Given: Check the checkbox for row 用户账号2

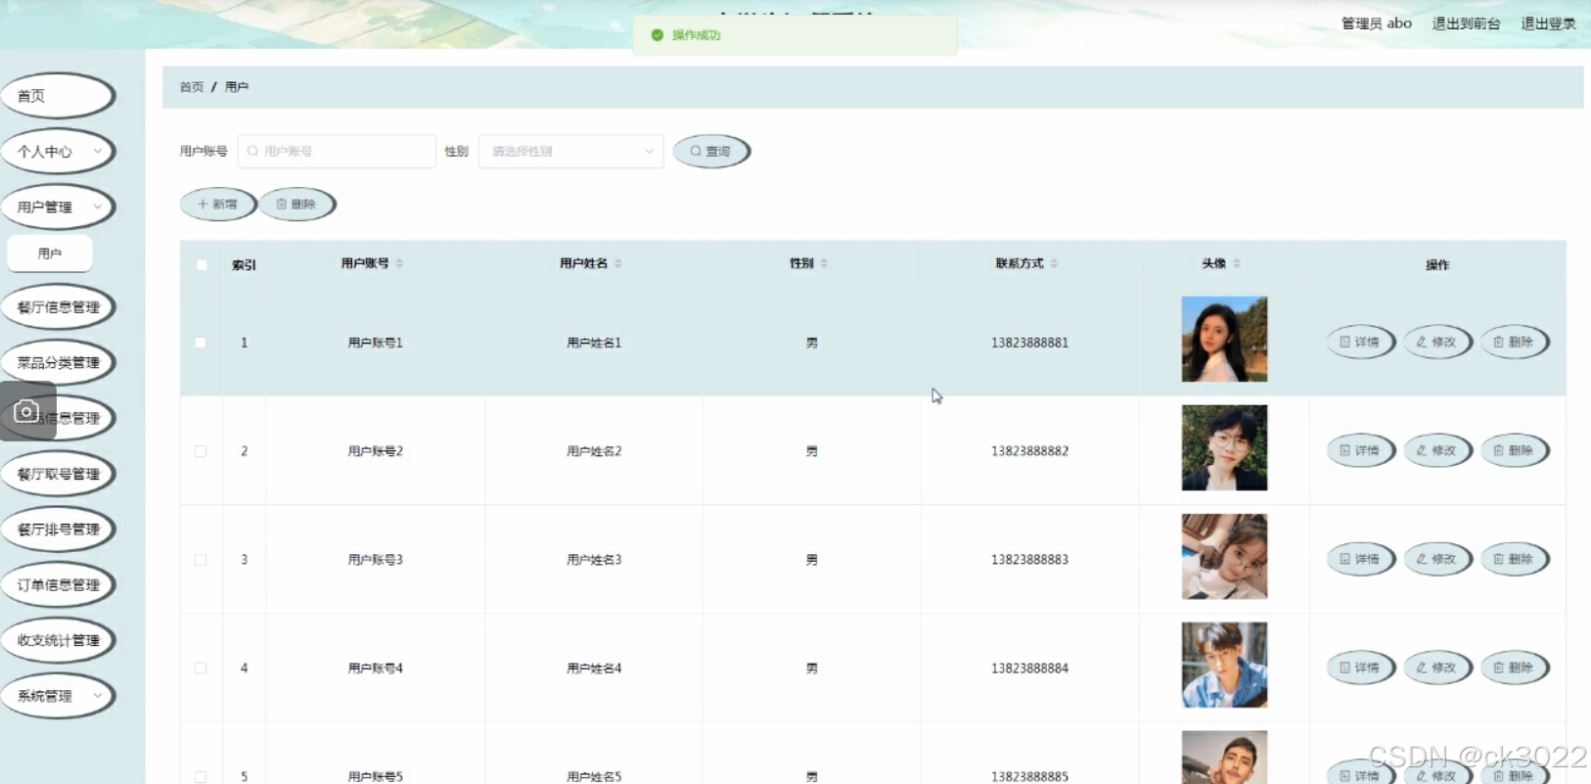Looking at the screenshot, I should click(201, 451).
